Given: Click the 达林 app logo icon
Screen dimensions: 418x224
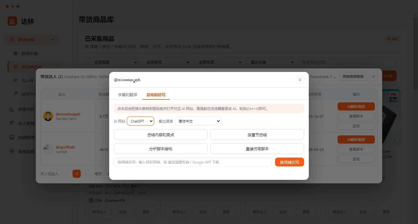Looking at the screenshot, I should (12, 21).
